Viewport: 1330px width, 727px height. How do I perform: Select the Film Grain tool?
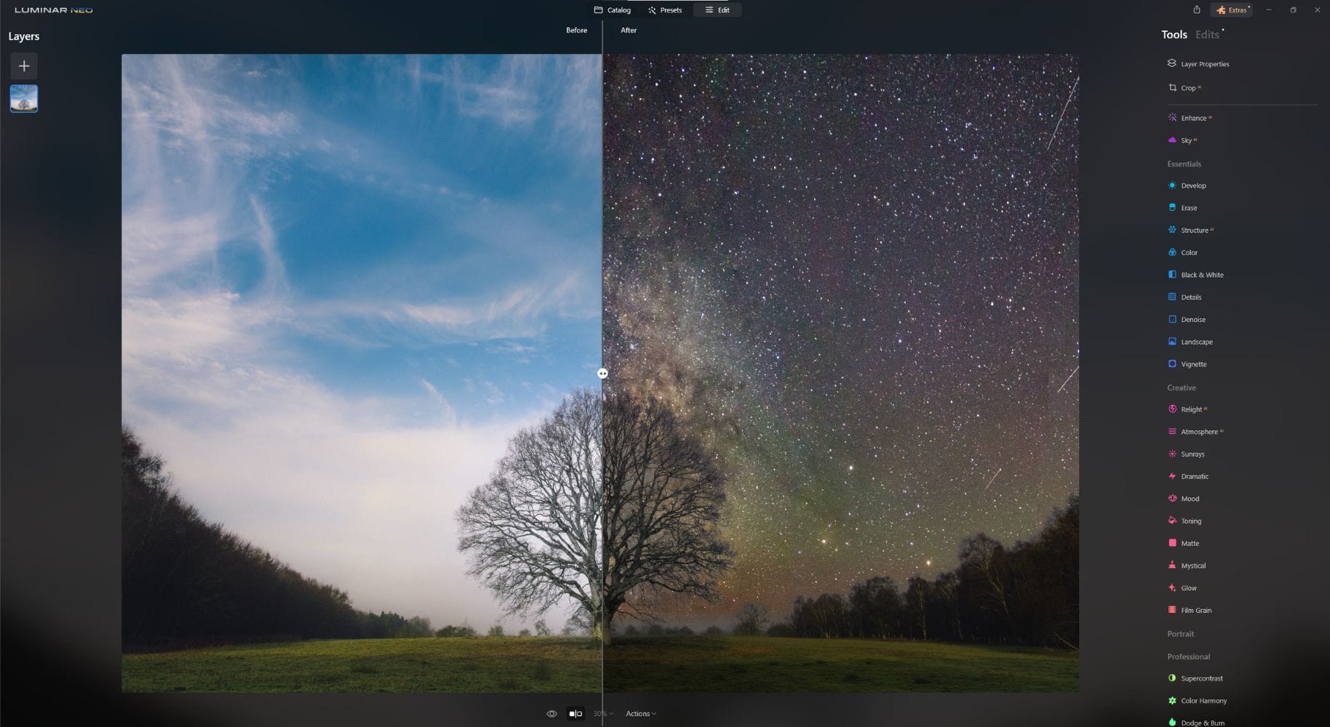click(x=1195, y=610)
